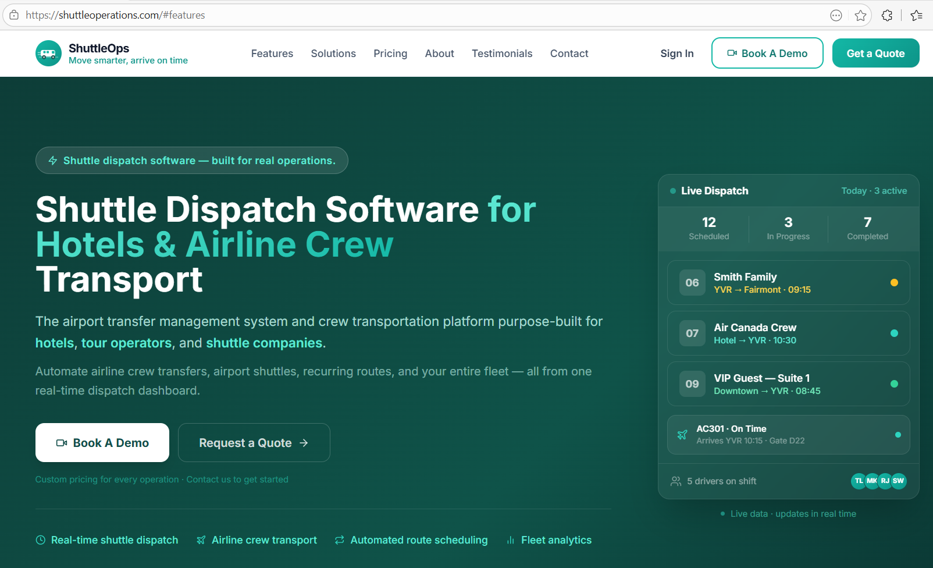Click the 07 badge on Air Canada Crew trip
The width and height of the screenshot is (933, 568).
[692, 333]
